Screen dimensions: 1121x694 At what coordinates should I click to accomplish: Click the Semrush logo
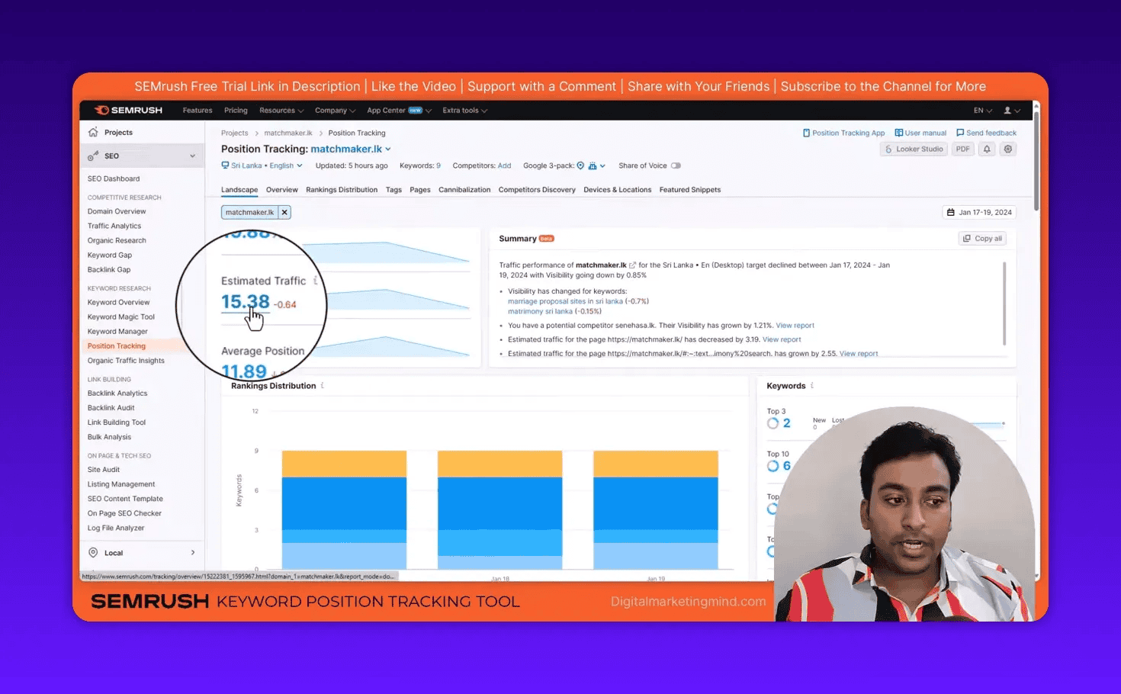click(x=128, y=111)
